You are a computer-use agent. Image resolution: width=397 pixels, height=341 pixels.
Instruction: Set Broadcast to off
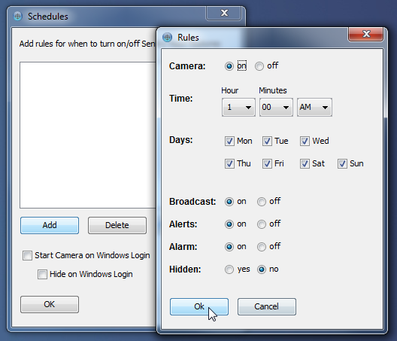pyautogui.click(x=262, y=202)
